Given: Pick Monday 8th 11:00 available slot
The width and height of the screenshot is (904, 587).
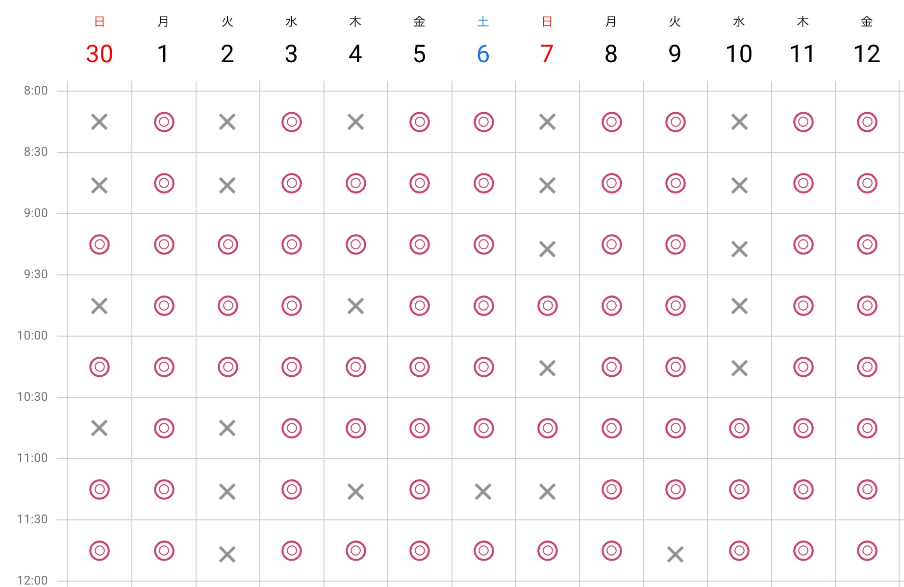Looking at the screenshot, I should click(611, 489).
